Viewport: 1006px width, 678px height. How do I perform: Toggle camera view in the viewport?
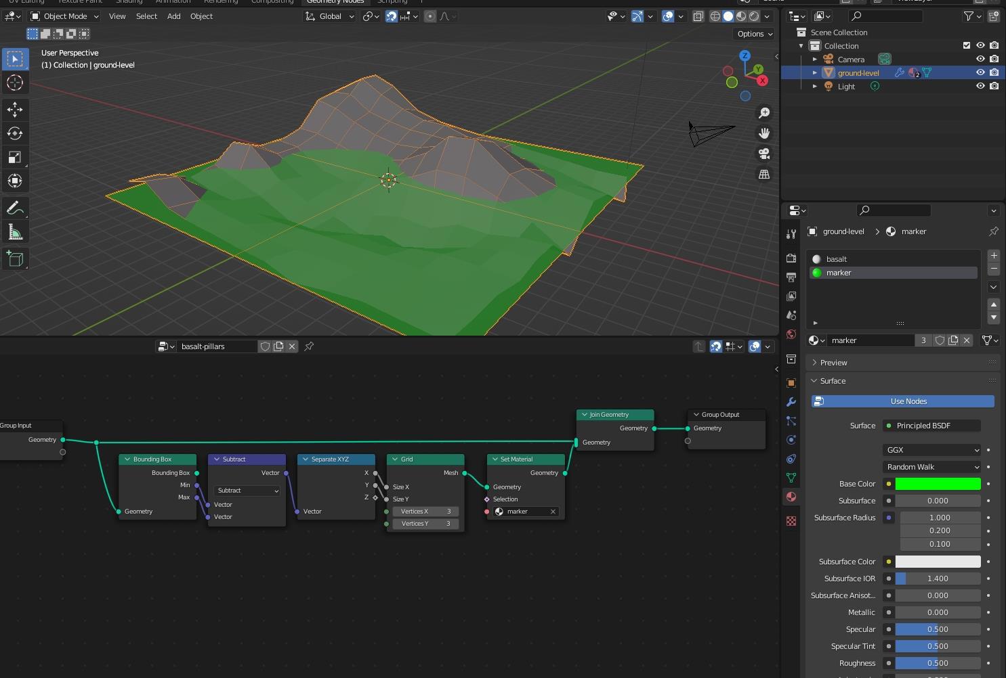[x=764, y=154]
